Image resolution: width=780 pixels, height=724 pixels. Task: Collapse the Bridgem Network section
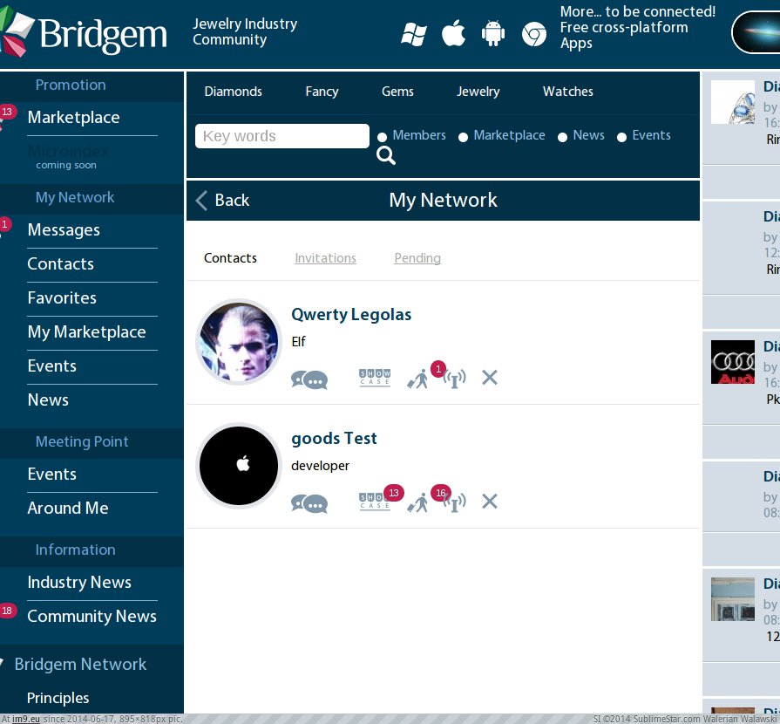click(x=3, y=664)
